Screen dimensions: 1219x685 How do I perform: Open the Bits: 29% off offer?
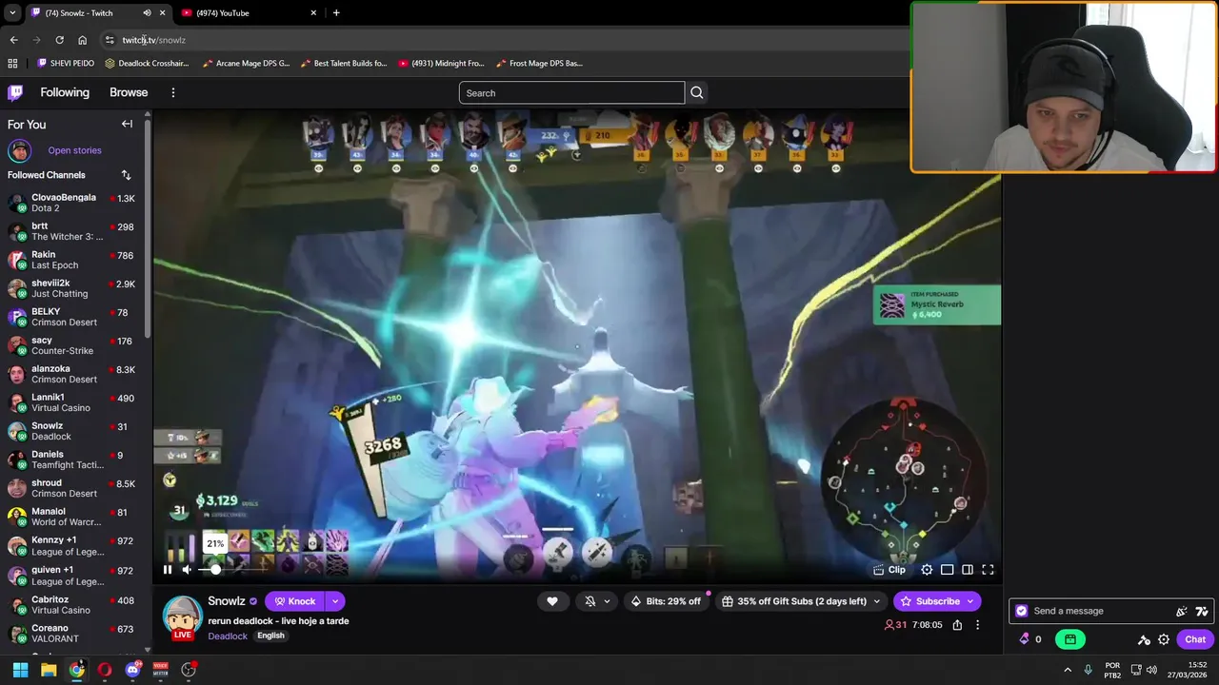(x=665, y=601)
